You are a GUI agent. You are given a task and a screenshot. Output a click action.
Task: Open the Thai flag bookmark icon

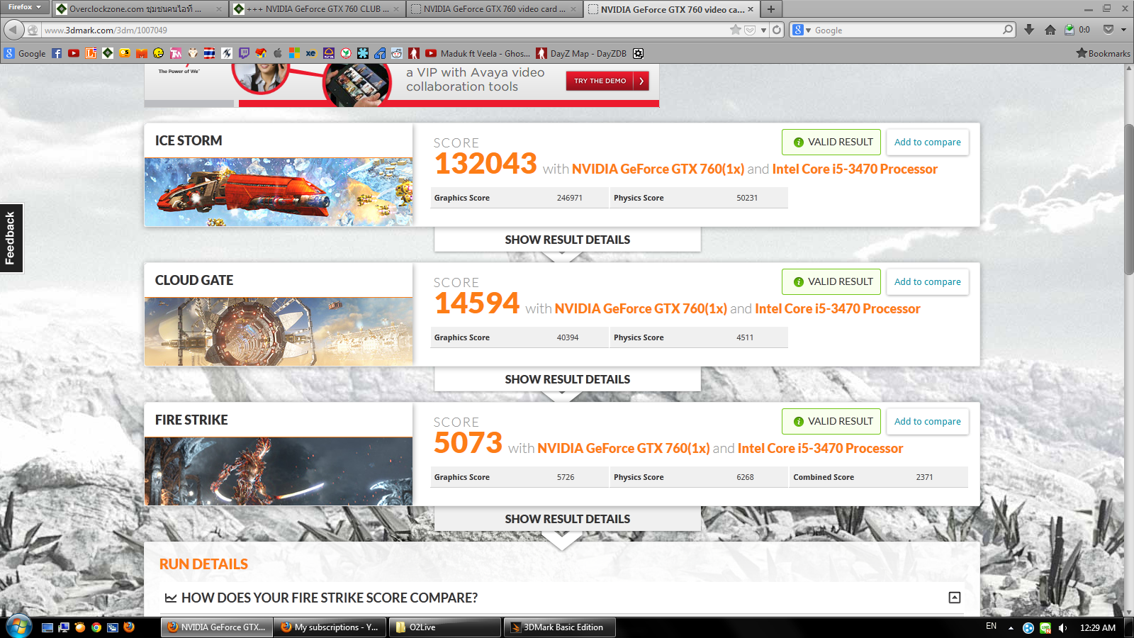coord(210,53)
